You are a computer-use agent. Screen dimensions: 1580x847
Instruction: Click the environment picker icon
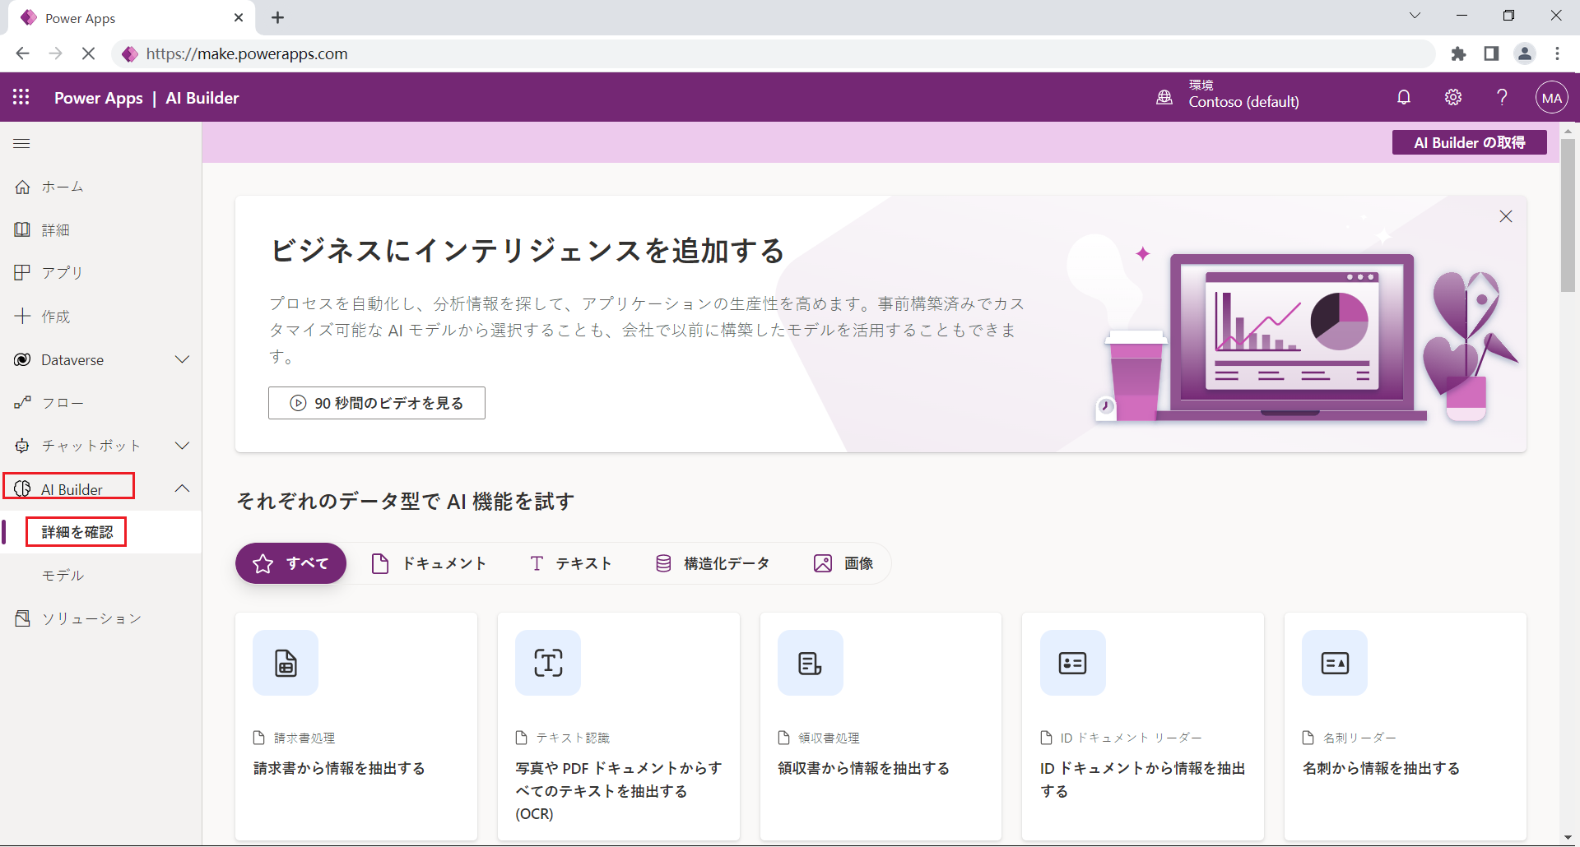(1164, 97)
